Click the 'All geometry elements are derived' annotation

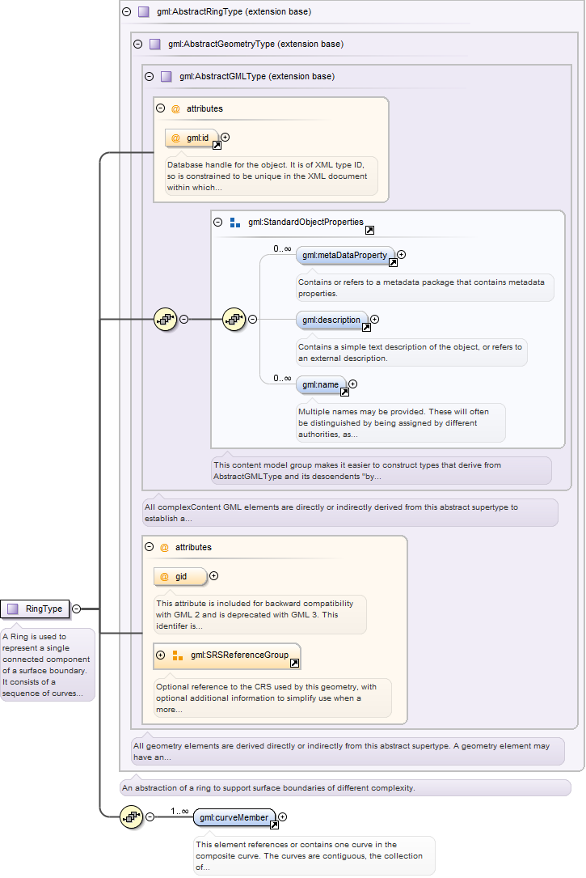pyautogui.click(x=348, y=752)
